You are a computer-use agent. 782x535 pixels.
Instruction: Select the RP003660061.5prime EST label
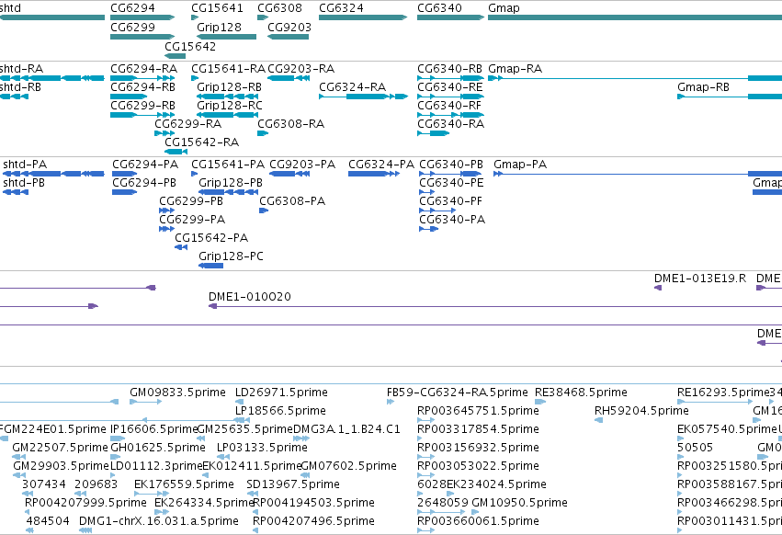click(478, 521)
